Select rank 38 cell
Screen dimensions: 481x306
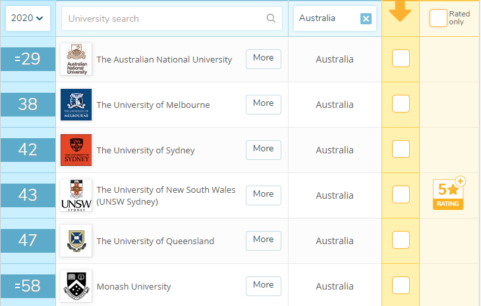click(x=28, y=105)
